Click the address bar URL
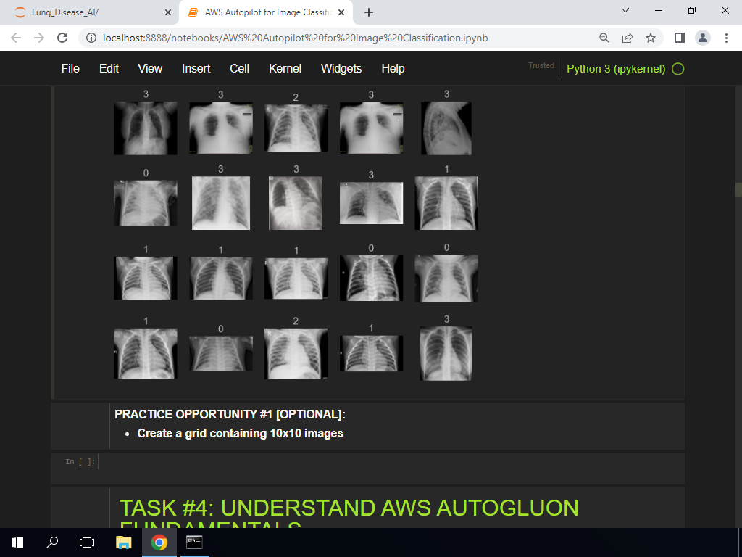Viewport: 742px width, 557px height. click(x=296, y=38)
